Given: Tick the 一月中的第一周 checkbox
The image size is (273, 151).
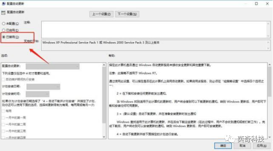Looking at the screenshot, I should tap(4, 118).
